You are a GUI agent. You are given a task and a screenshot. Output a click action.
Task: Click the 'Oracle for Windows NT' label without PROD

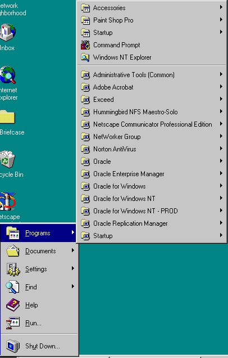[x=124, y=199]
